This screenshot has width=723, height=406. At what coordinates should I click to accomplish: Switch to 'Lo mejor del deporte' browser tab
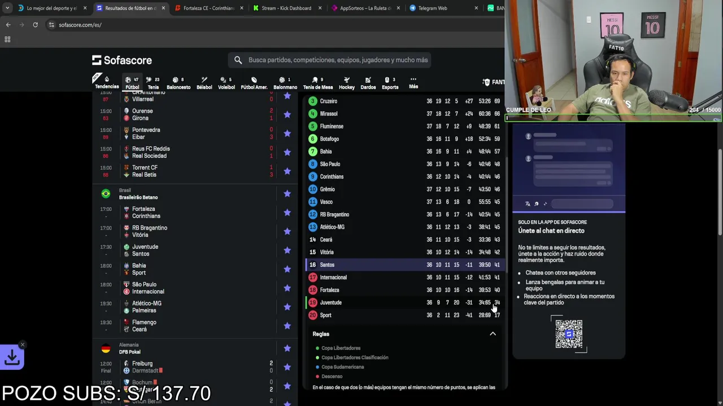coord(52,8)
